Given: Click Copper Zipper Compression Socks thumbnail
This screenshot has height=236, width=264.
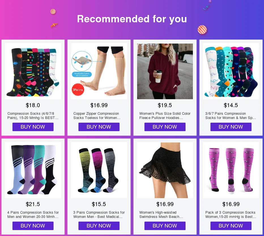Looking at the screenshot, I should [x=99, y=71].
